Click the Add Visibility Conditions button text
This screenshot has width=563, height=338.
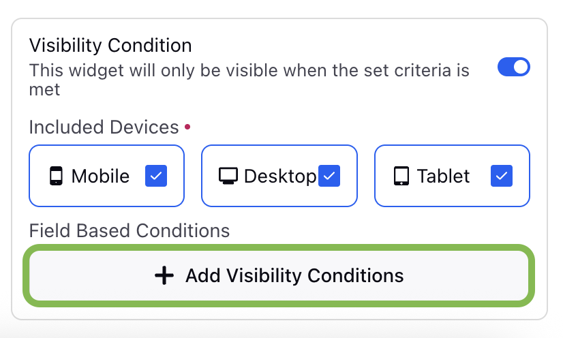[x=294, y=275]
